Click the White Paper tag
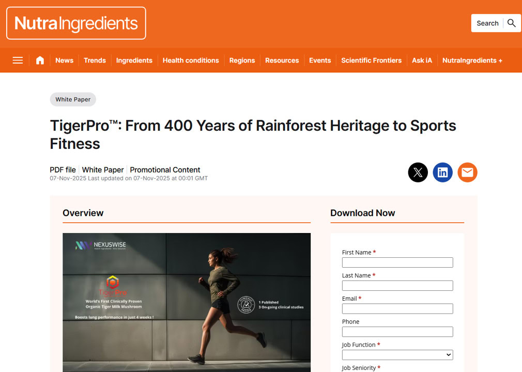 (73, 100)
